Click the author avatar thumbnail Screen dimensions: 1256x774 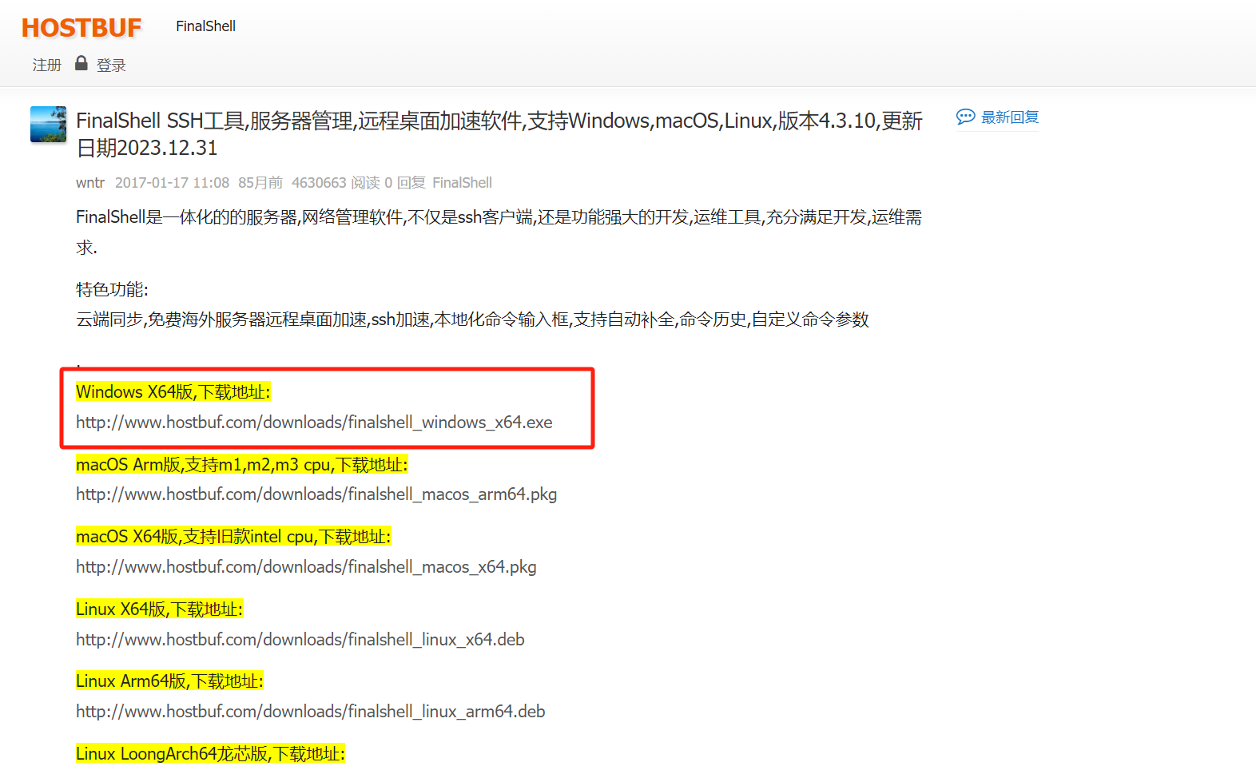point(49,125)
